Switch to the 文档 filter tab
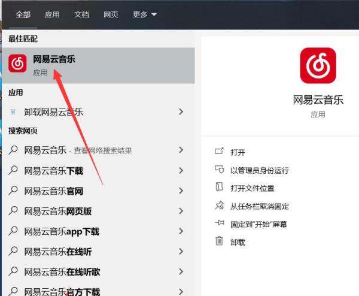The width and height of the screenshot is (359, 296). [x=81, y=14]
